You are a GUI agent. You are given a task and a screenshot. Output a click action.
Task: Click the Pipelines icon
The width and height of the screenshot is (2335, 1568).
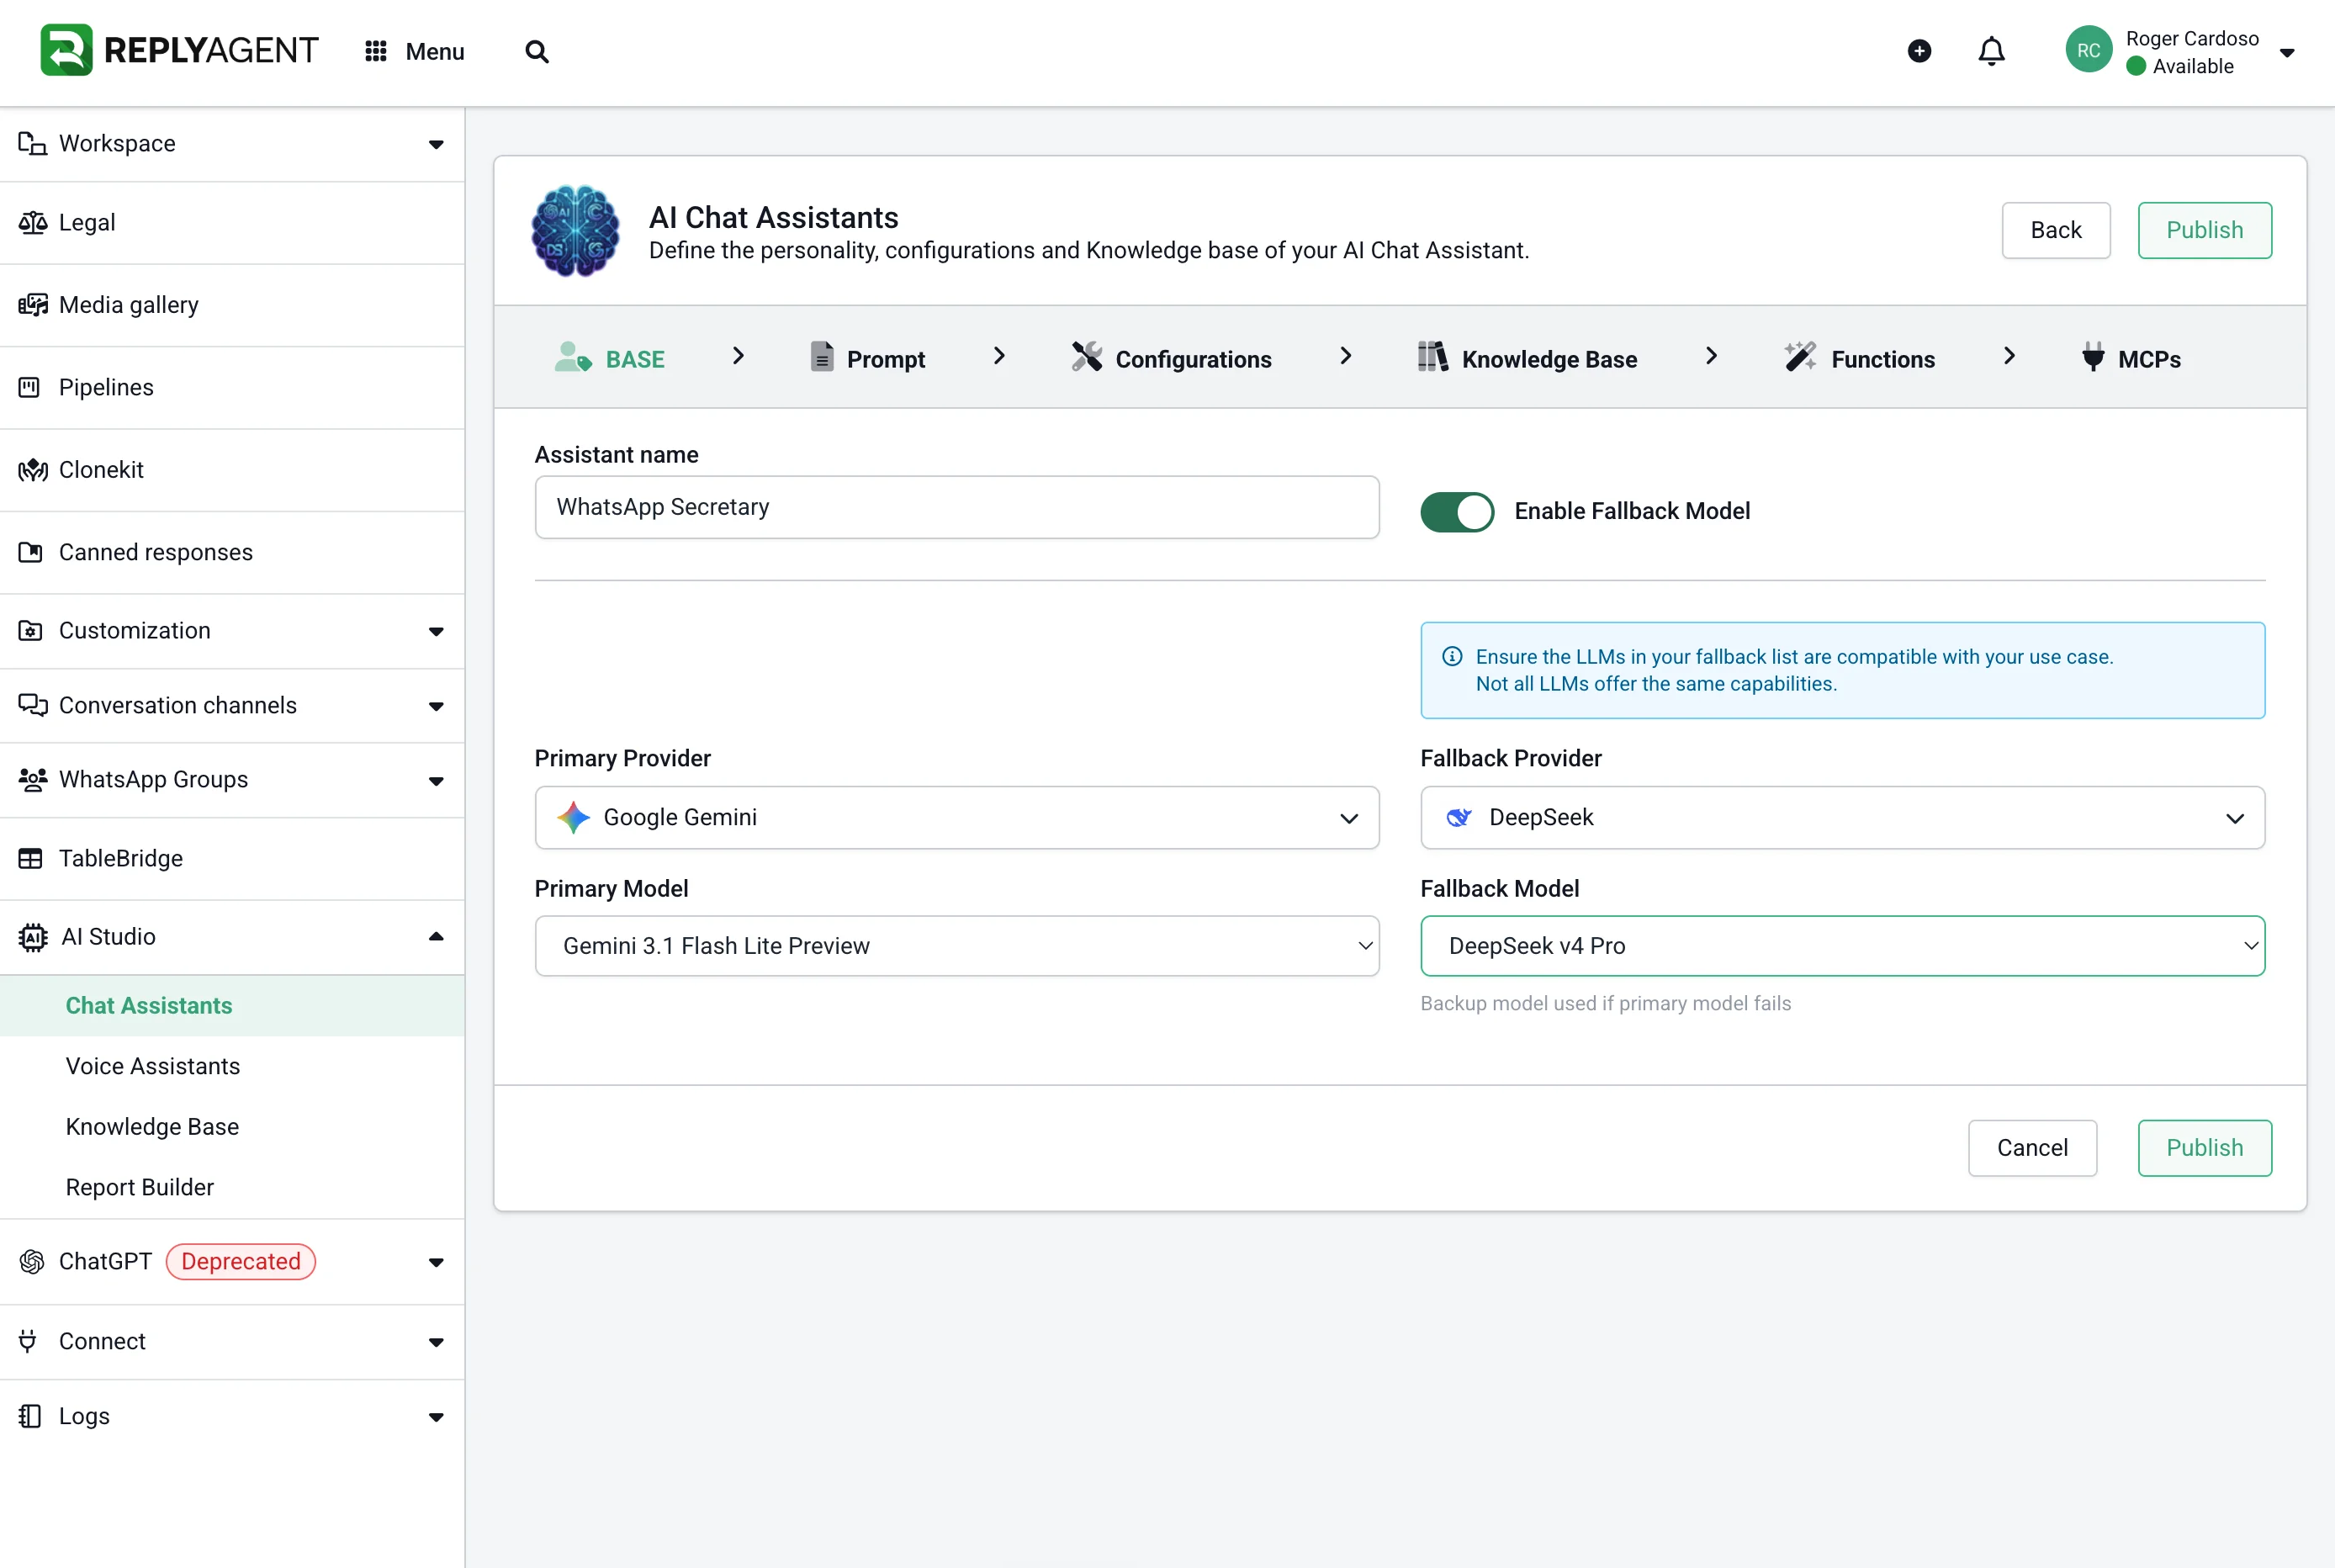point(30,387)
